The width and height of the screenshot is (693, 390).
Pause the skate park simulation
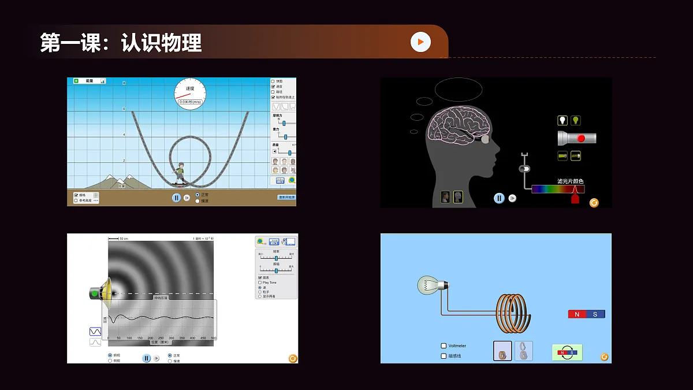pos(176,198)
